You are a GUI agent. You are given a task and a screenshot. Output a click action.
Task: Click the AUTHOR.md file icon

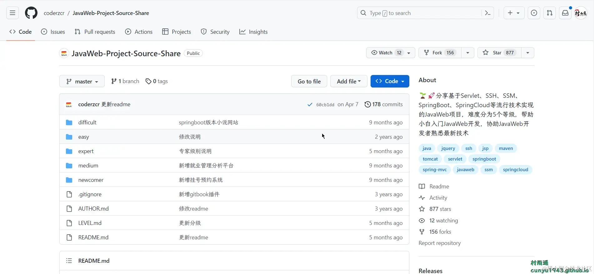[69, 209]
